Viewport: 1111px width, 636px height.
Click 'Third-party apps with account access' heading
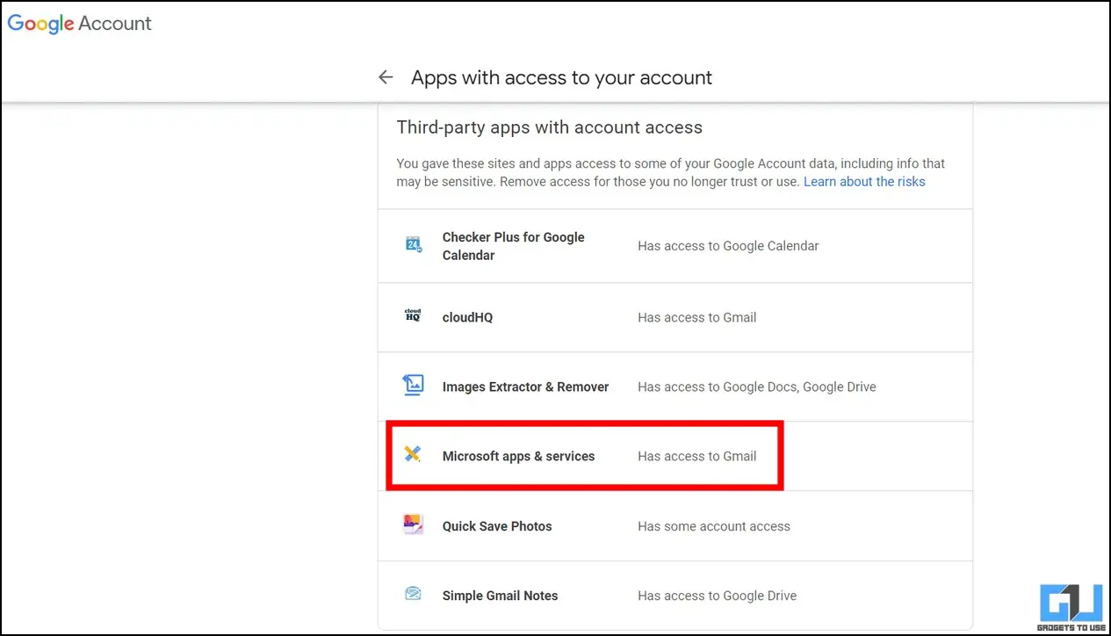click(x=550, y=127)
